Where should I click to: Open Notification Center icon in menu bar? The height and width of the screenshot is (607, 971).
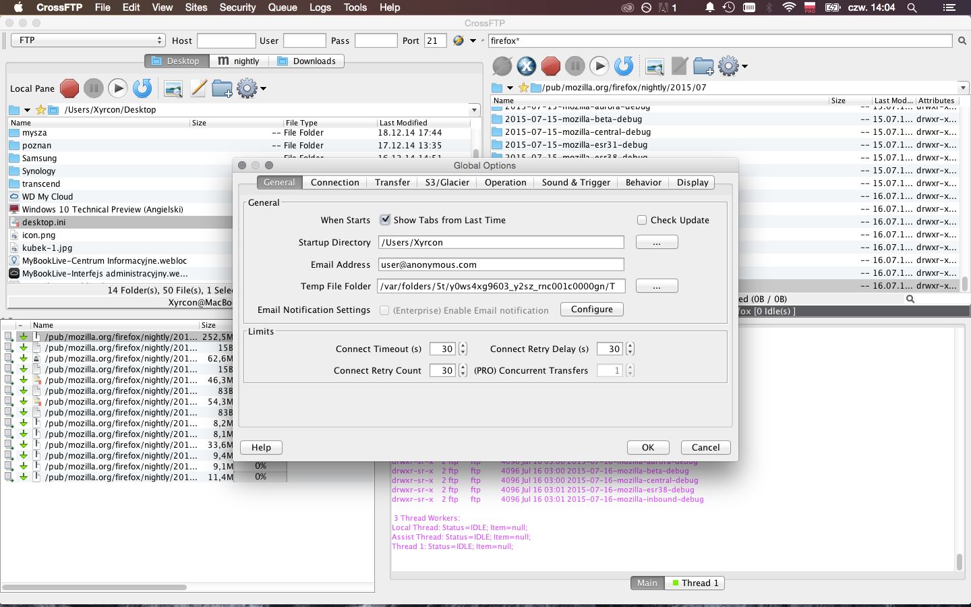949,7
